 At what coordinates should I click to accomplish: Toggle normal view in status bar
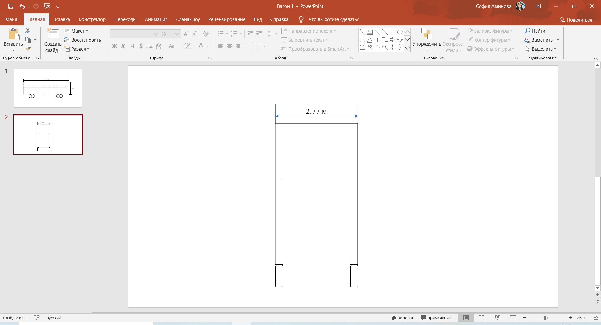tap(466, 318)
